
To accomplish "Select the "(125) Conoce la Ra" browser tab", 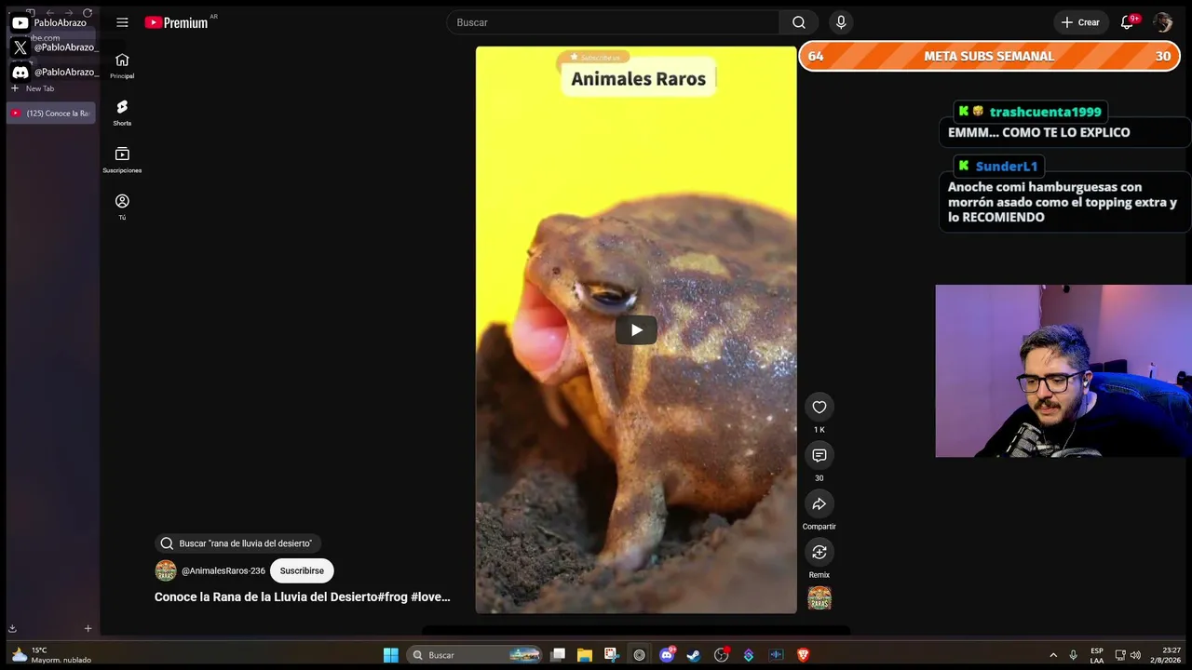I will click(x=51, y=114).
